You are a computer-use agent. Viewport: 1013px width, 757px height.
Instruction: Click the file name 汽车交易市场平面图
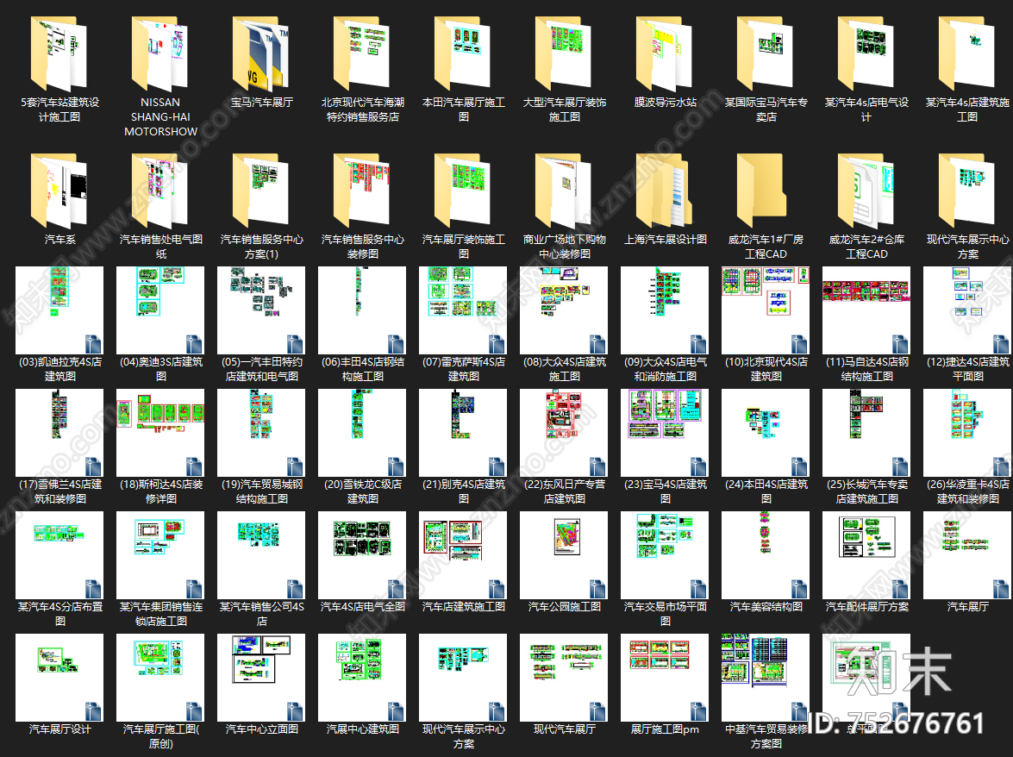666,614
